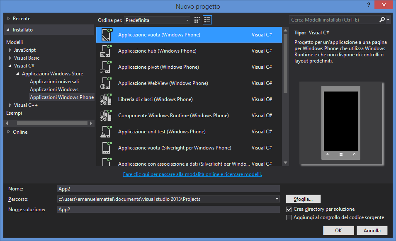Viewport: 396px width, 241px height.
Task: Click the search magnifier icon
Action: tap(382, 19)
